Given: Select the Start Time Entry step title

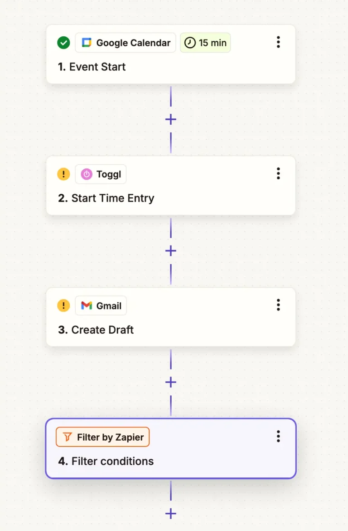Looking at the screenshot, I should [106, 198].
